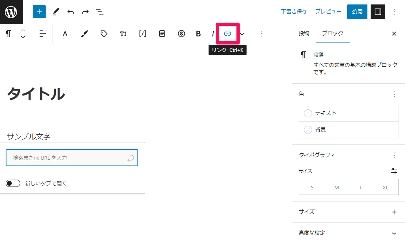Click the redo arrow icon
The image size is (405, 246).
(x=85, y=12)
